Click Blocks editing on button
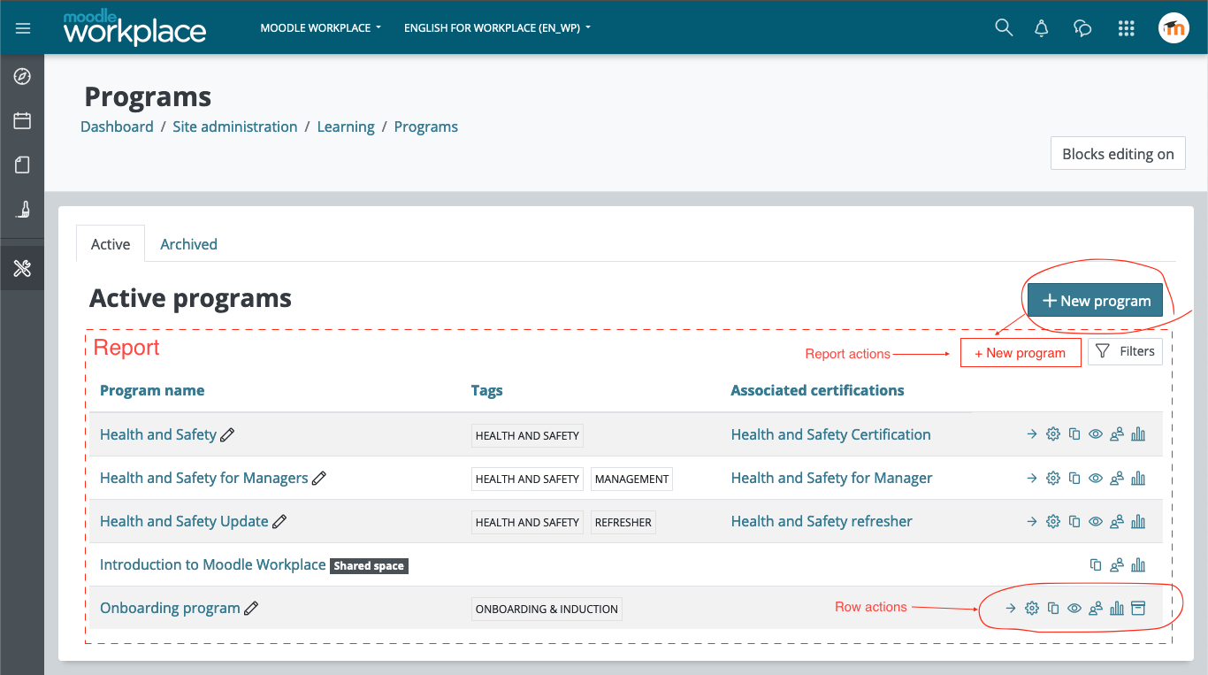 1118,154
